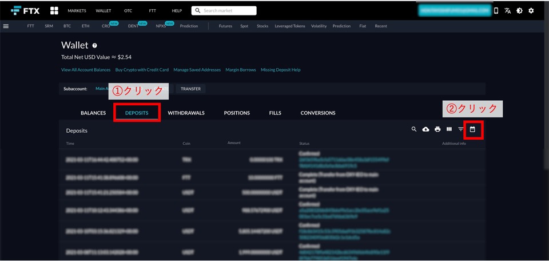This screenshot has height=261, width=549.
Task: Open the filter table icon
Action: point(461,129)
